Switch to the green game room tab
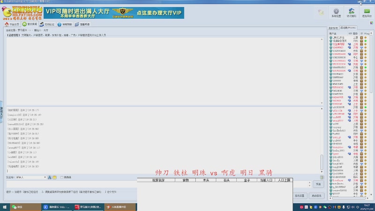The image size is (375, 211). point(30,24)
